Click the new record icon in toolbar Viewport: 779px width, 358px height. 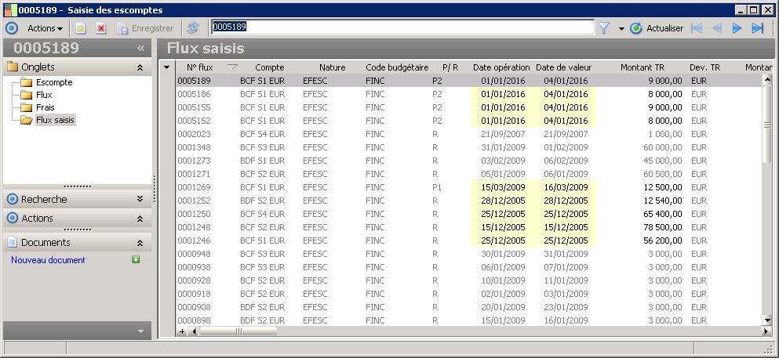click(x=81, y=28)
